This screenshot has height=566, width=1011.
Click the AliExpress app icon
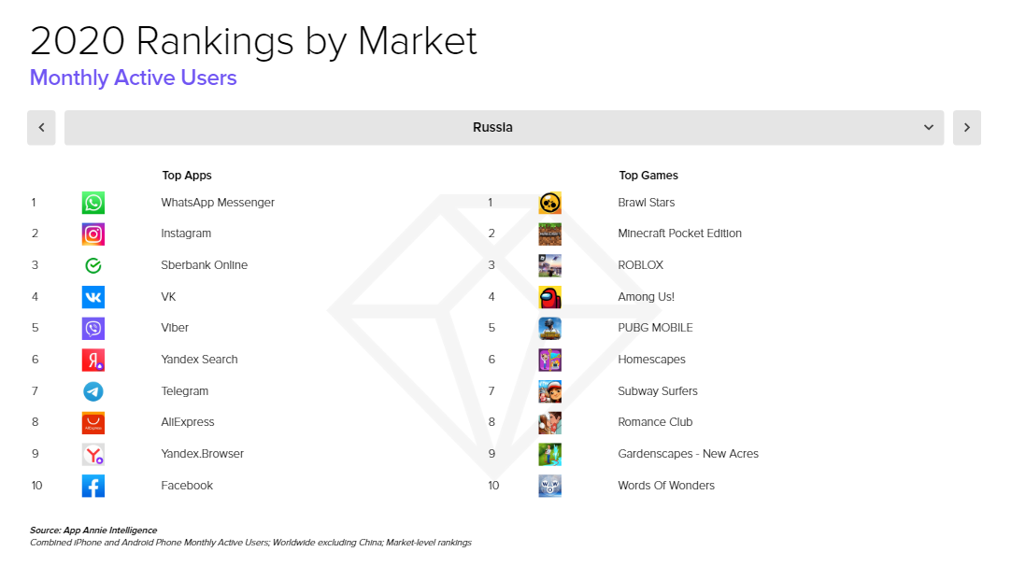coord(93,422)
